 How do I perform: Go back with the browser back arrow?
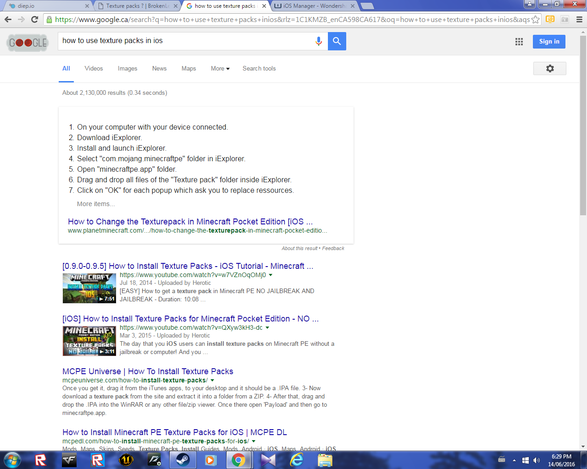click(8, 19)
